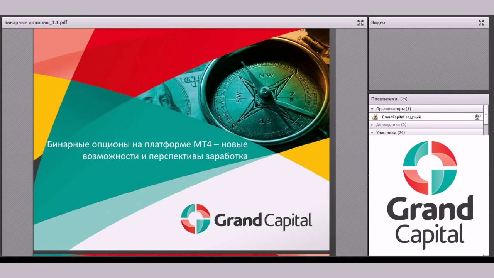Screen dimensions: 494x278
Task: Click the GrandCapital host avatar icon
Action: click(x=375, y=117)
